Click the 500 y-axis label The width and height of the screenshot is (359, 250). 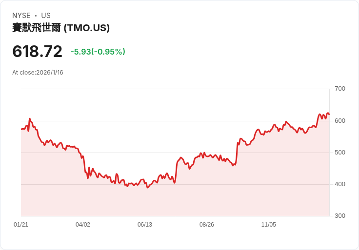(340, 153)
